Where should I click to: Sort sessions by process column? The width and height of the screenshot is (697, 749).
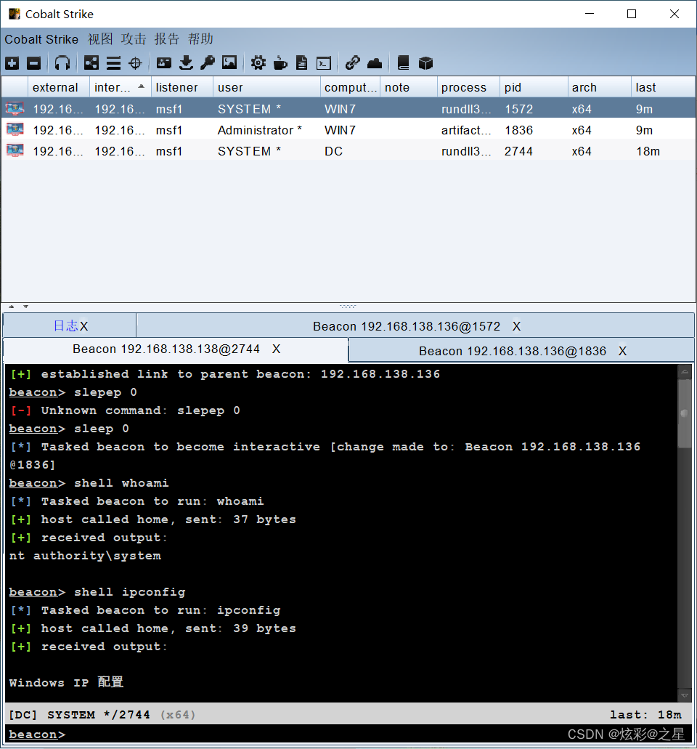click(468, 87)
